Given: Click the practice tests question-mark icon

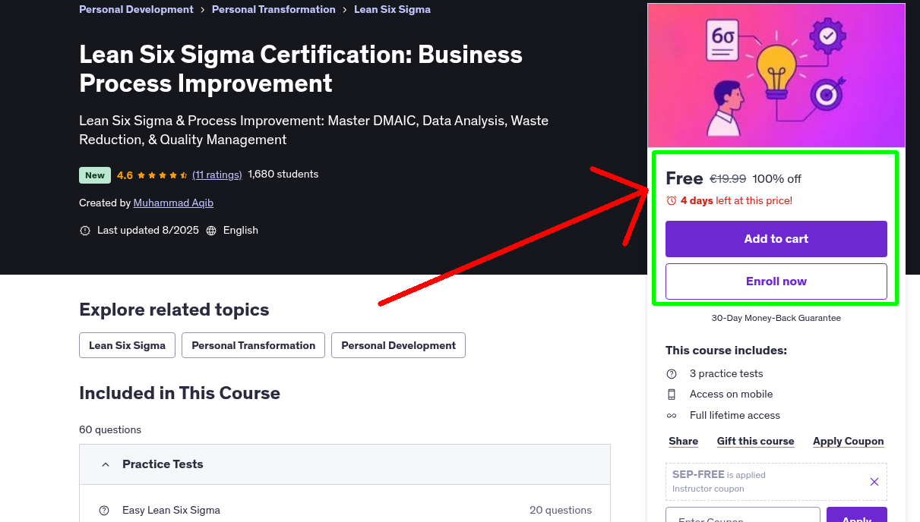Looking at the screenshot, I should click(672, 374).
